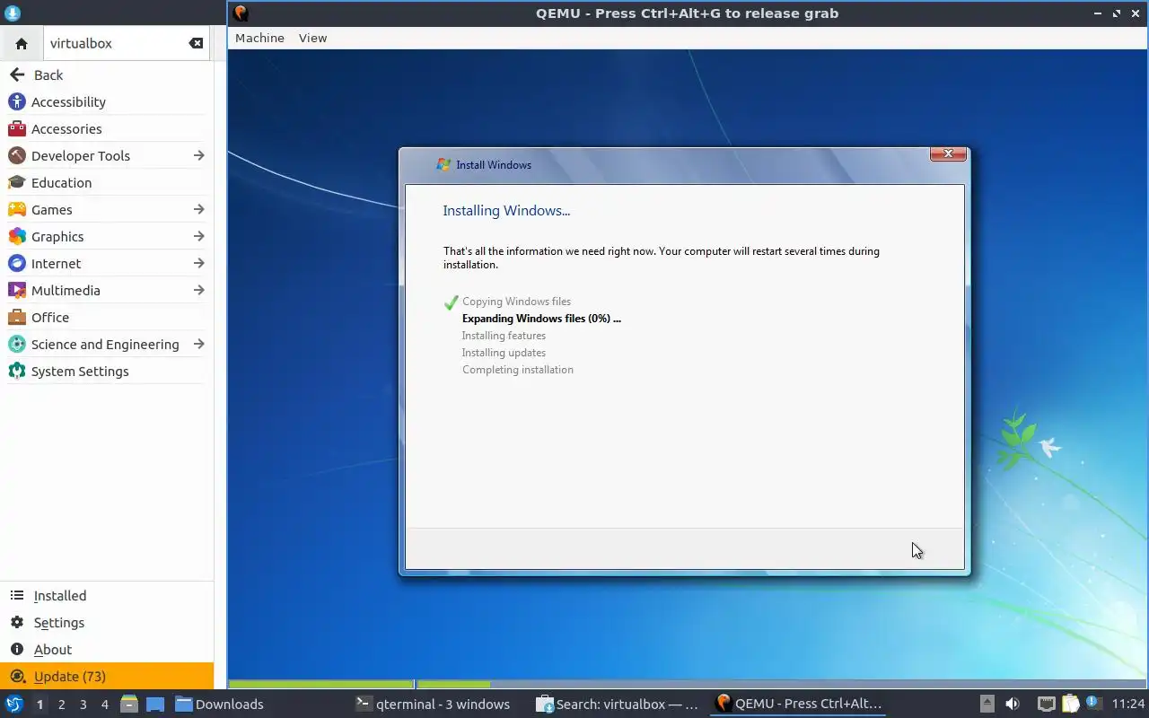Click the Windows flag icon in dialog title
The width and height of the screenshot is (1149, 718).
point(443,164)
